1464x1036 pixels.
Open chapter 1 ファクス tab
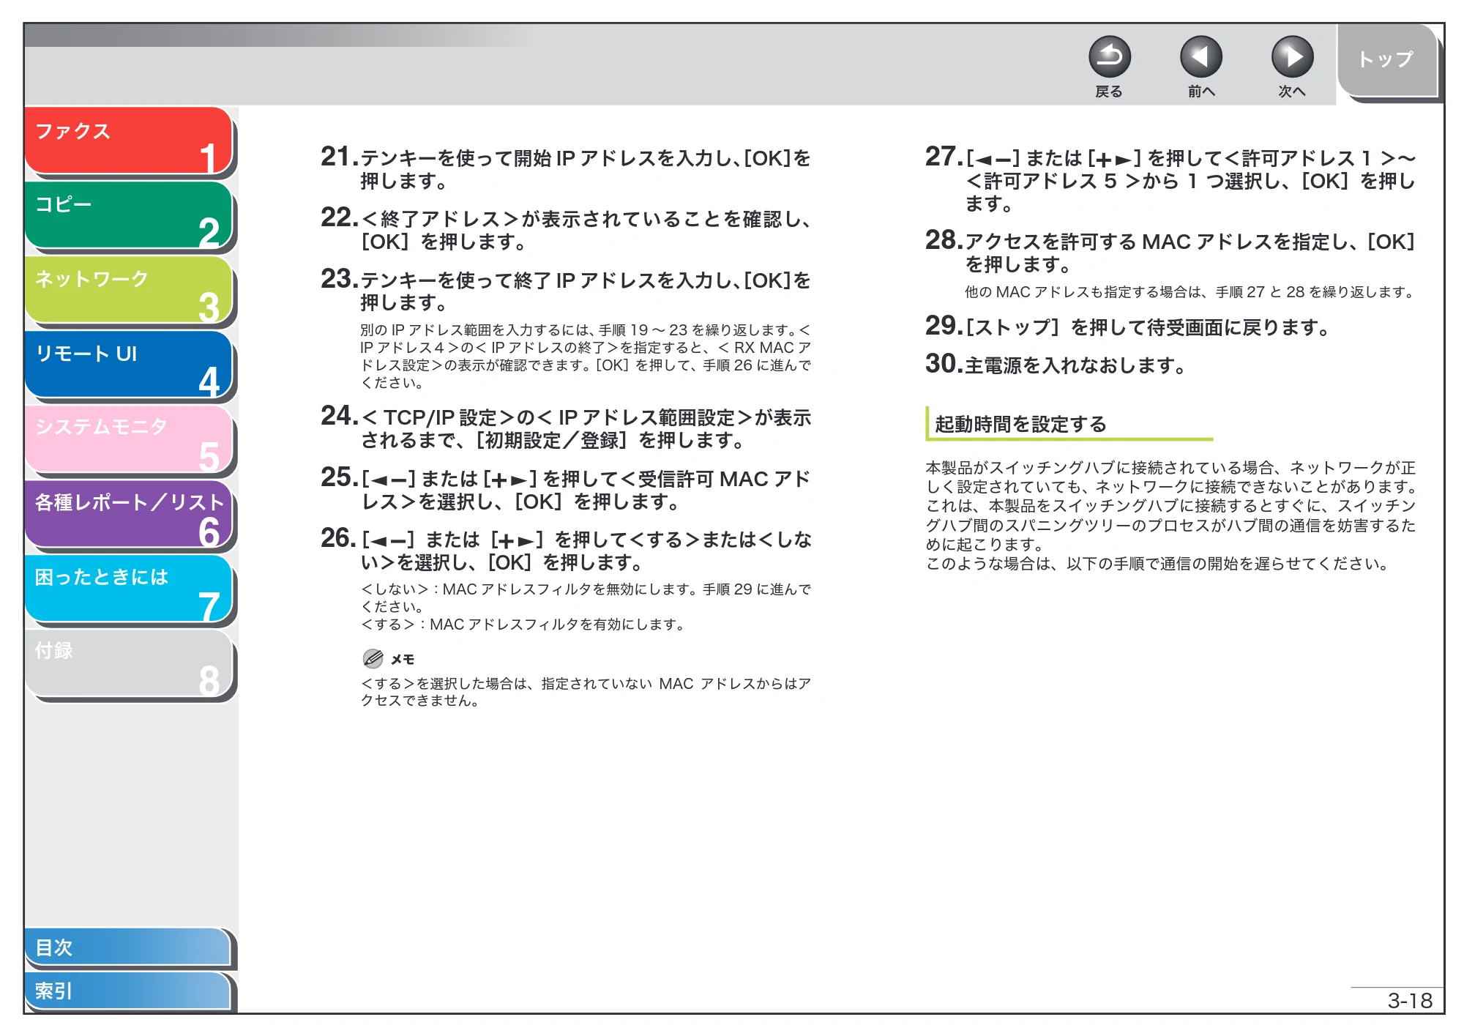pyautogui.click(x=128, y=141)
